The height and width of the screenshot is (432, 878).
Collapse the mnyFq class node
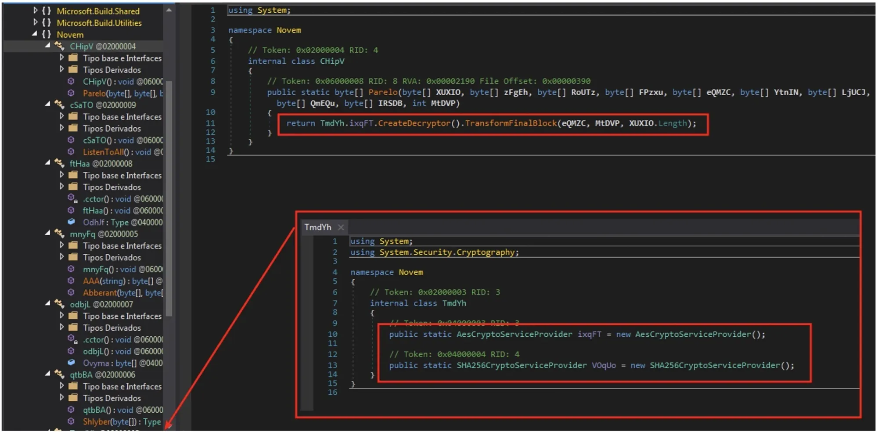point(48,234)
